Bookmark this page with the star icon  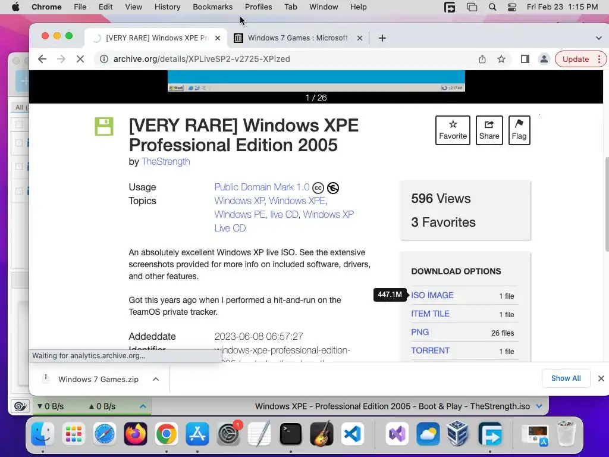point(501,59)
